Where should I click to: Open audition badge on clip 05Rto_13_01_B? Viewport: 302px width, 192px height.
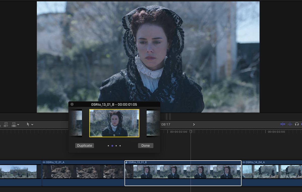(126, 162)
